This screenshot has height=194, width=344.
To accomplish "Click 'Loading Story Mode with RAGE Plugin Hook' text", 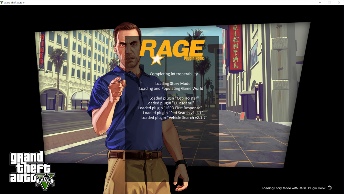I will click(x=293, y=188).
